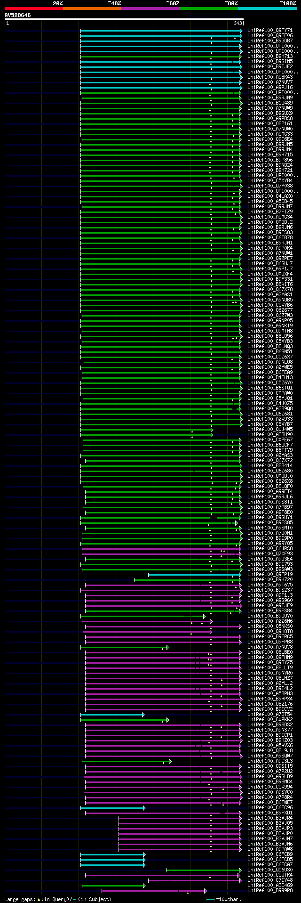Click hit label UniRef100_B9FXD1
The image size is (301, 903).
click(x=270, y=813)
